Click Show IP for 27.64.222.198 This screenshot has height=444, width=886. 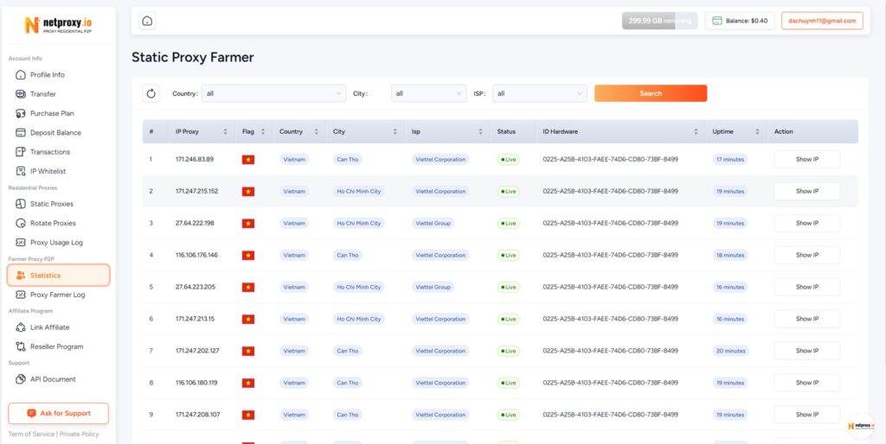[x=807, y=224]
